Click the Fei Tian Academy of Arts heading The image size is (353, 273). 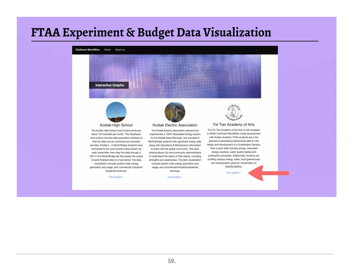tap(234, 125)
